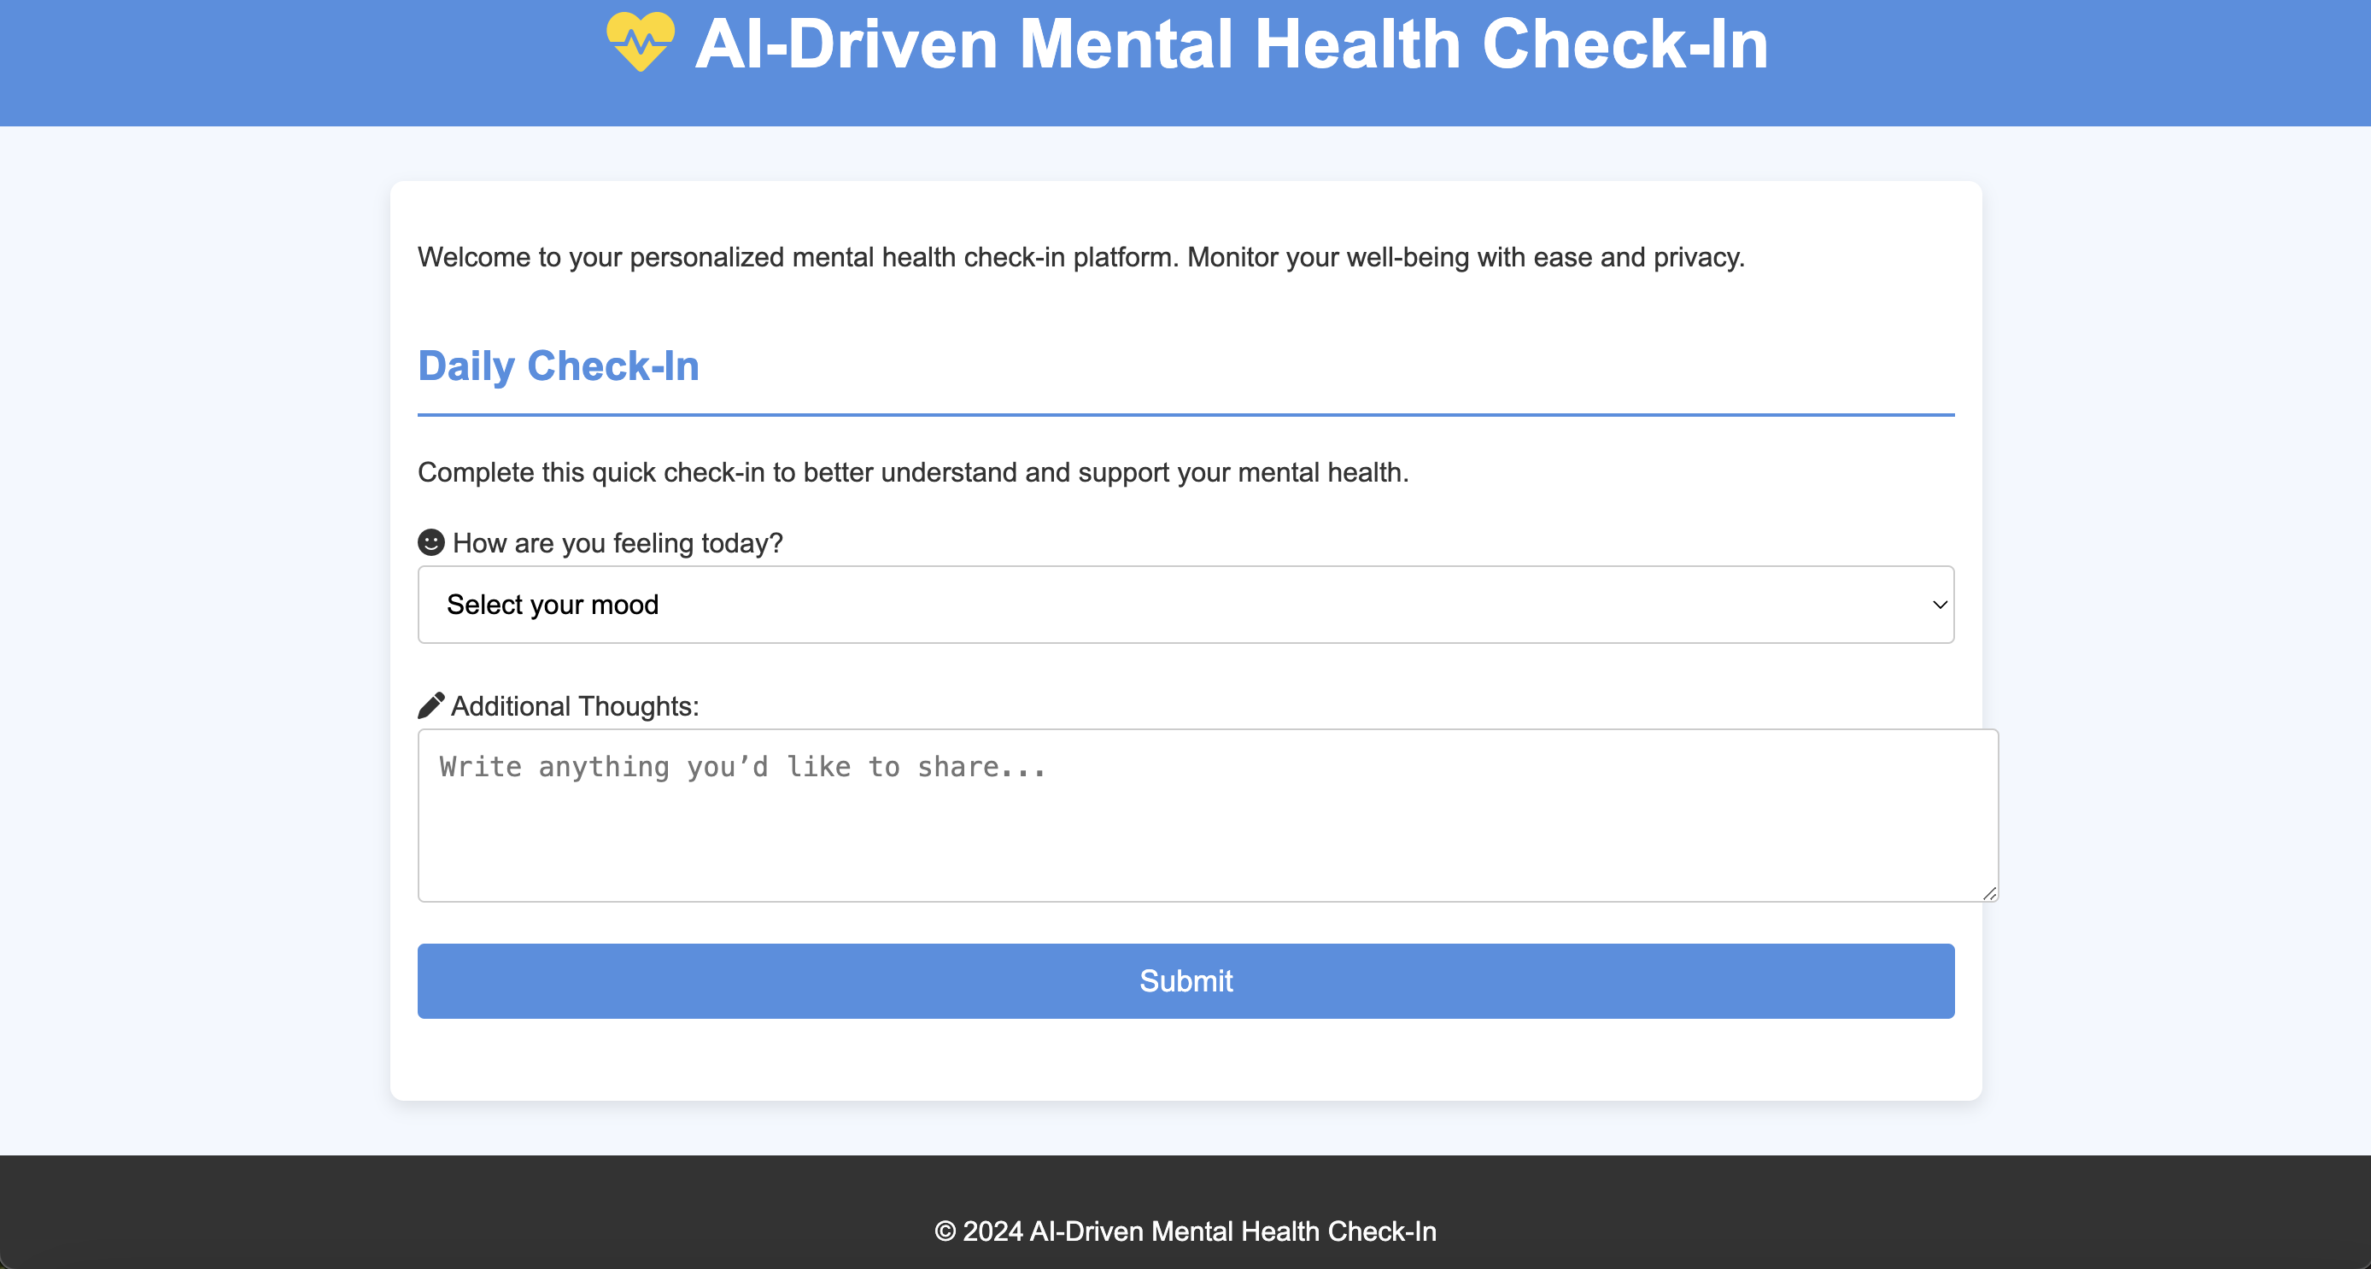
Task: Click the 'Additional Thoughts:' label text
Action: 574,706
